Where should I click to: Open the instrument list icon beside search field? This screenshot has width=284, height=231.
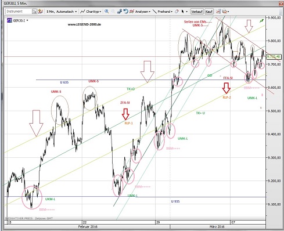(34, 12)
